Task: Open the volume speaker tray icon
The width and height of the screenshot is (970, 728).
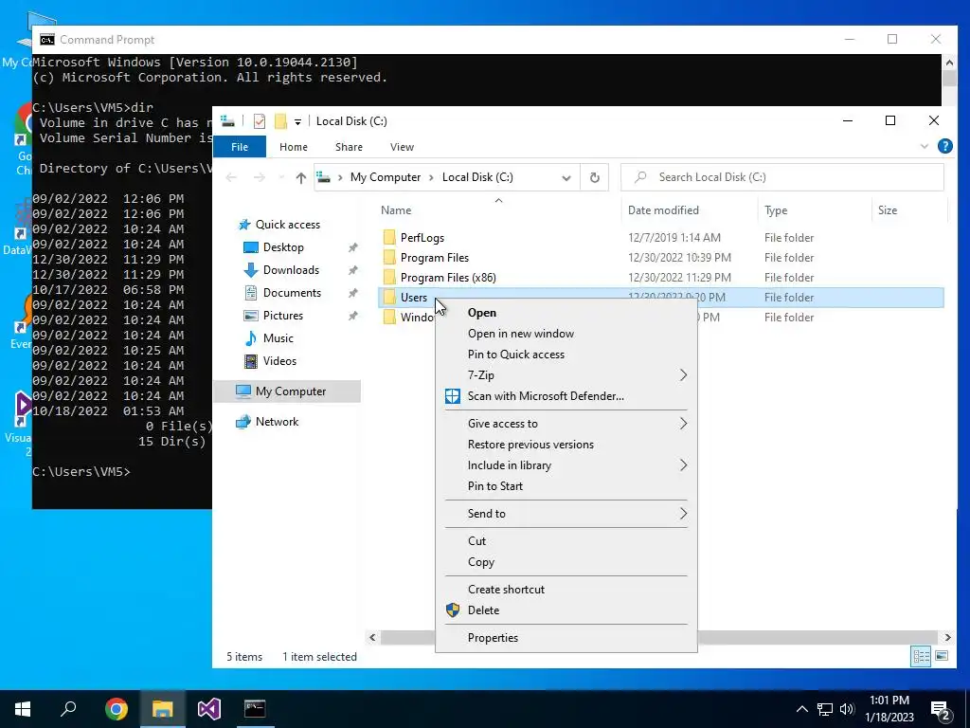Action: 847,709
